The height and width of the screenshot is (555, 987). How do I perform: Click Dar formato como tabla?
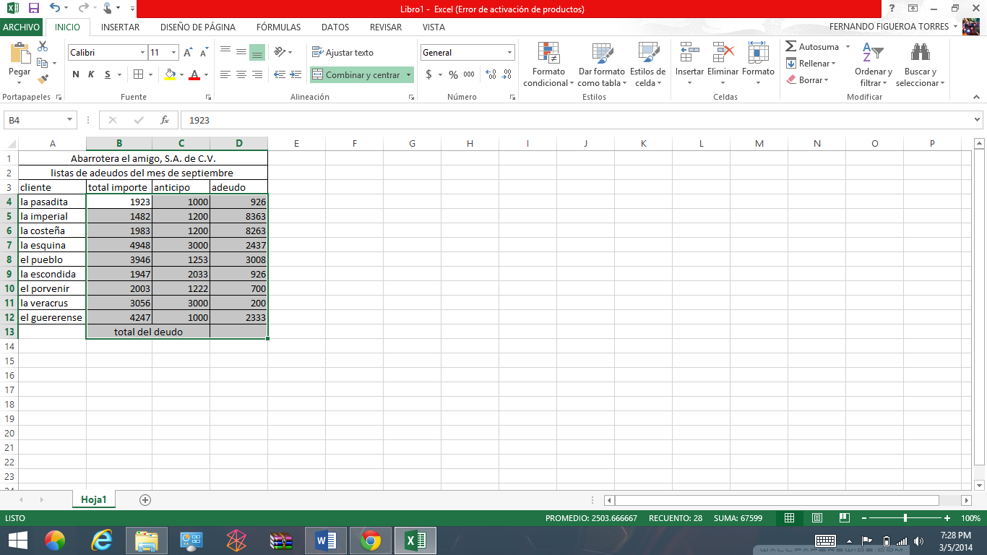(601, 64)
